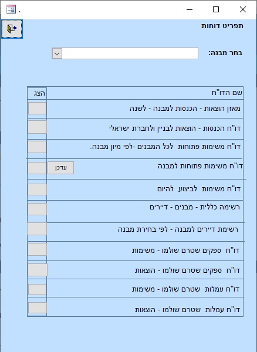The image size is (257, 352).
Task: Maximize the reports menu window
Action: 216,9
